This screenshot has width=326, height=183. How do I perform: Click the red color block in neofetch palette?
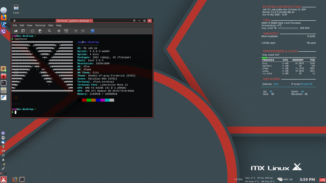(84, 100)
